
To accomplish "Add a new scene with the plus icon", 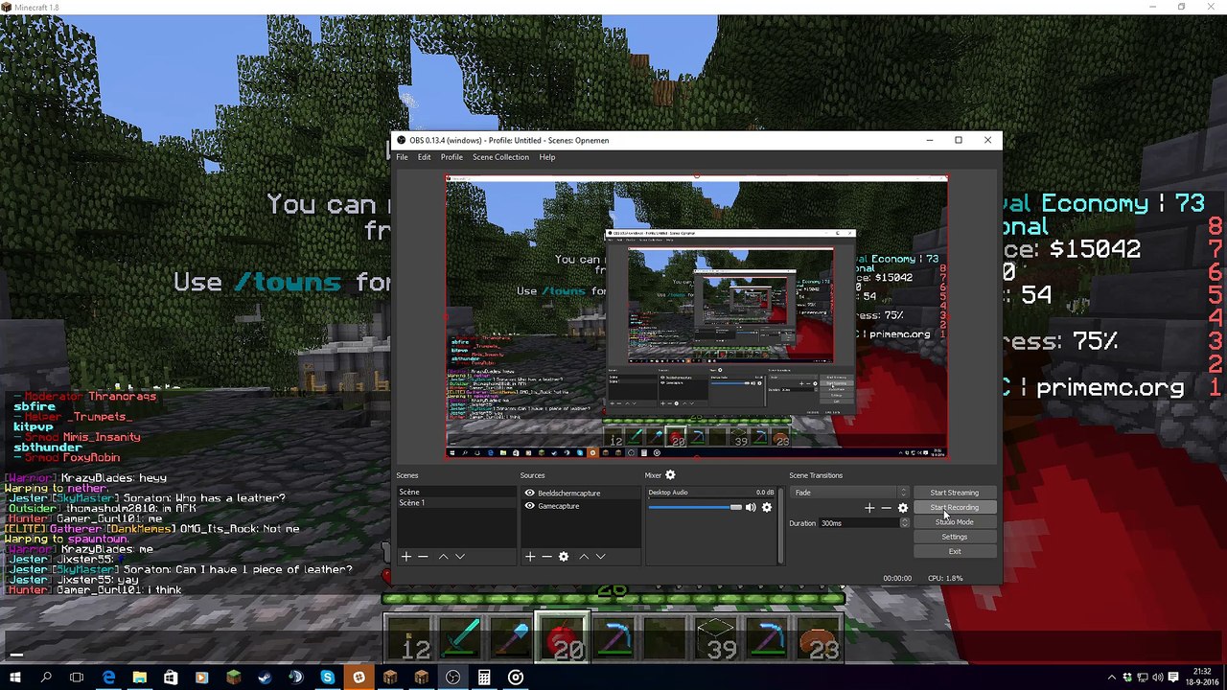I will (x=406, y=556).
